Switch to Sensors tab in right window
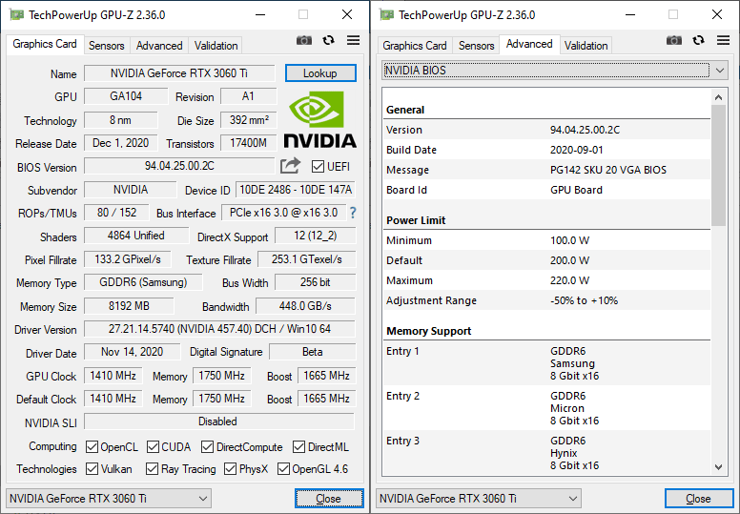Screen dimensions: 740x514 (x=476, y=46)
